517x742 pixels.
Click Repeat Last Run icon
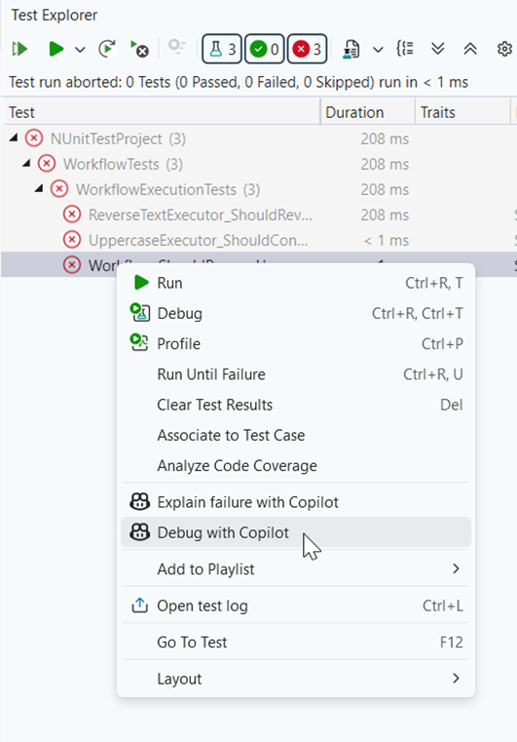(107, 49)
